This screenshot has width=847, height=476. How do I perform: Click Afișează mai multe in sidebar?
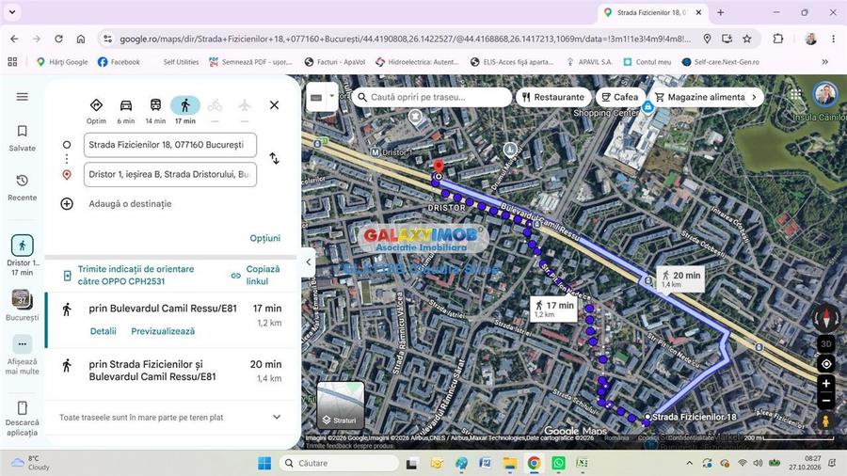point(23,354)
